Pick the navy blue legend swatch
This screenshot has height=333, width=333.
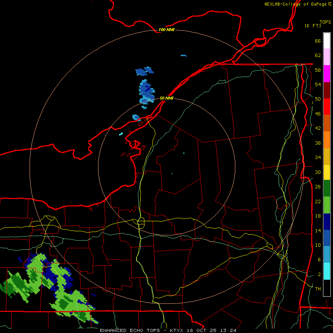pos(327,222)
